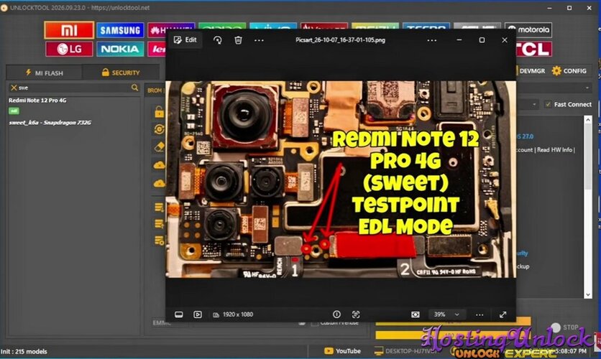
Task: Switch to the MI FLASH tab
Action: [44, 73]
